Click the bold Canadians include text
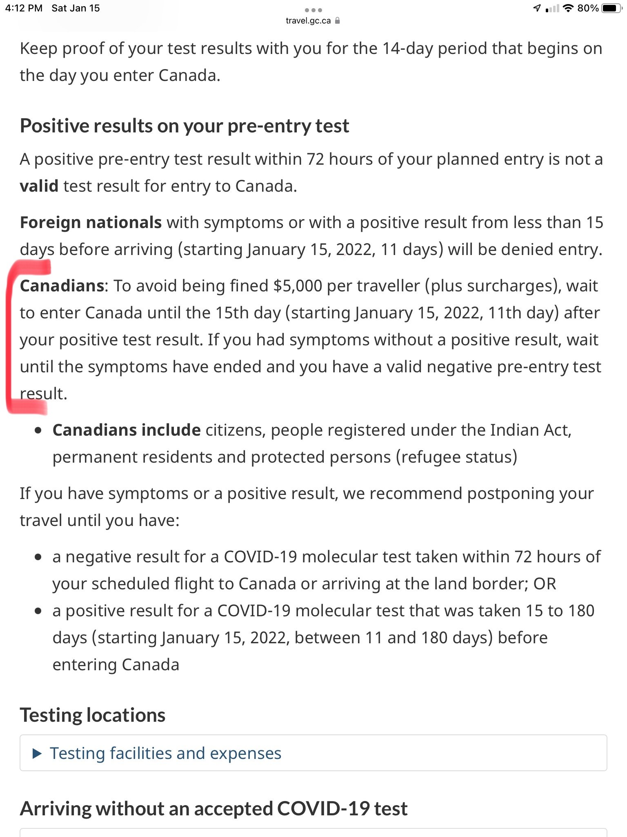This screenshot has width=627, height=837. [x=127, y=430]
